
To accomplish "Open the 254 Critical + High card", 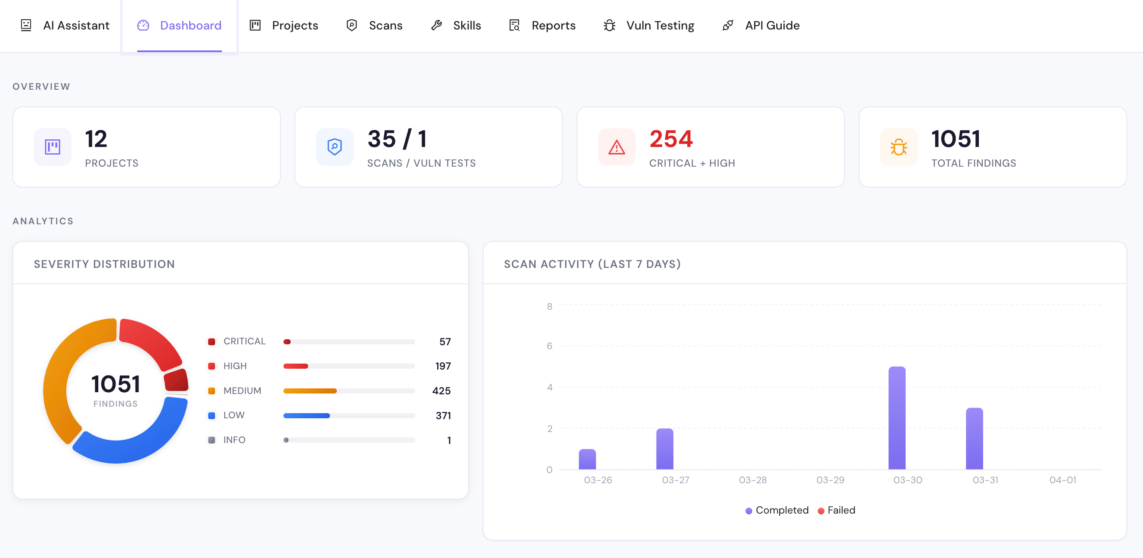I will click(x=711, y=147).
